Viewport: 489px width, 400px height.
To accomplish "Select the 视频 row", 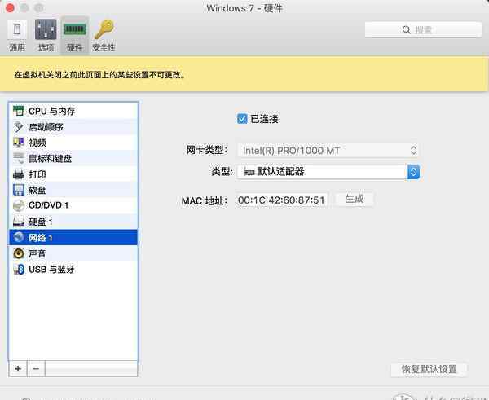I will click(73, 143).
